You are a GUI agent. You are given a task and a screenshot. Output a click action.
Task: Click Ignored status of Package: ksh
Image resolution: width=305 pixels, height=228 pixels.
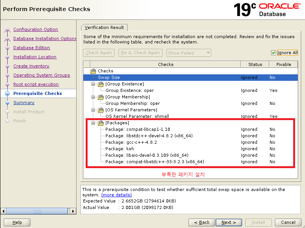[249, 149]
